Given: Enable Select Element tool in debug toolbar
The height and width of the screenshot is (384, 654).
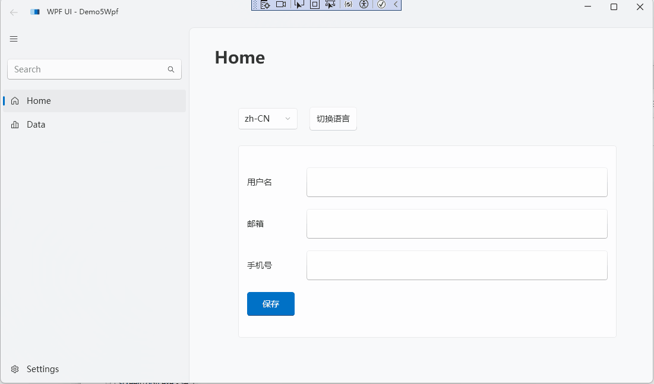Looking at the screenshot, I should 299,5.
